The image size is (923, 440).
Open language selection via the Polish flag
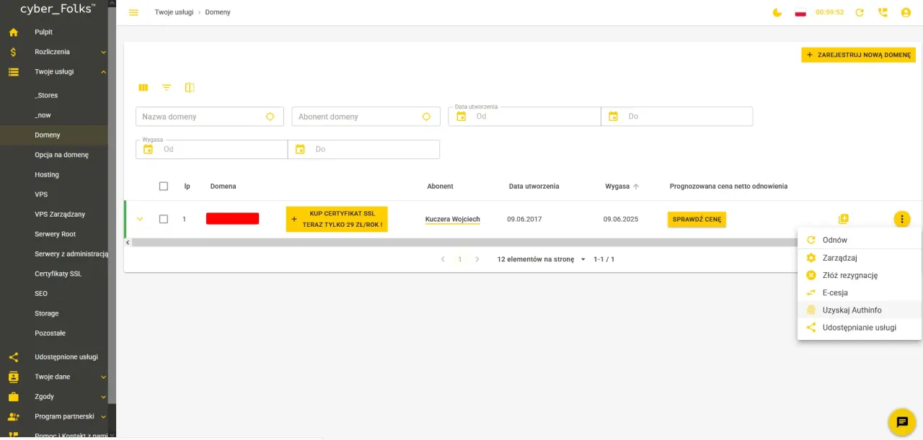(x=800, y=12)
